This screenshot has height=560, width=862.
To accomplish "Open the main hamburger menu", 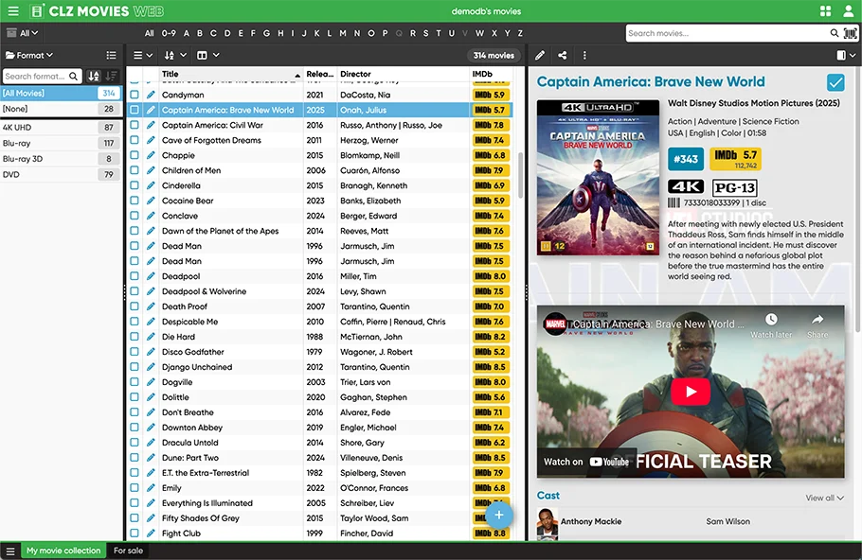I will point(13,11).
